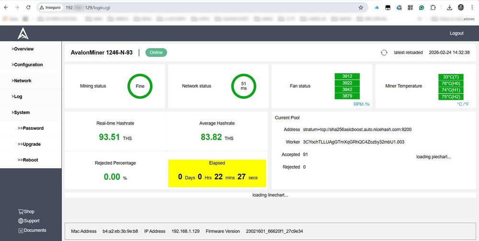The width and height of the screenshot is (479, 241).
Task: Bookmark this page with the star icon
Action: click(361, 8)
